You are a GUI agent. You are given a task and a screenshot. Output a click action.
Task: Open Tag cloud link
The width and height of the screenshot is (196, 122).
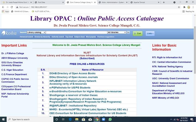[69, 37]
